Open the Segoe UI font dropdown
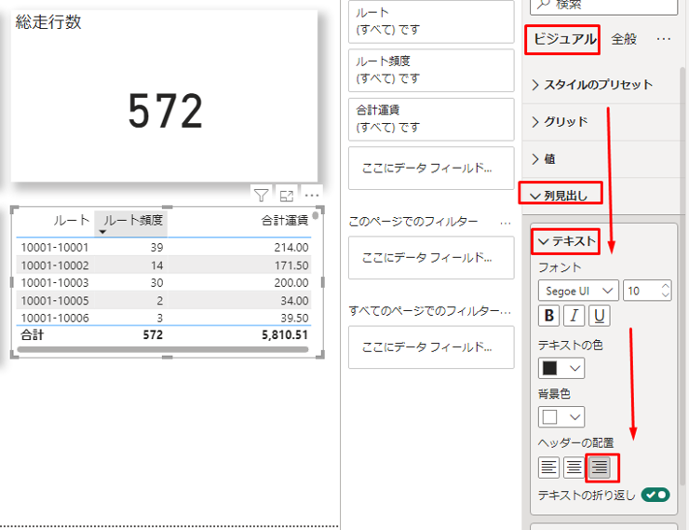Screen dimensions: 689x530 click(578, 291)
